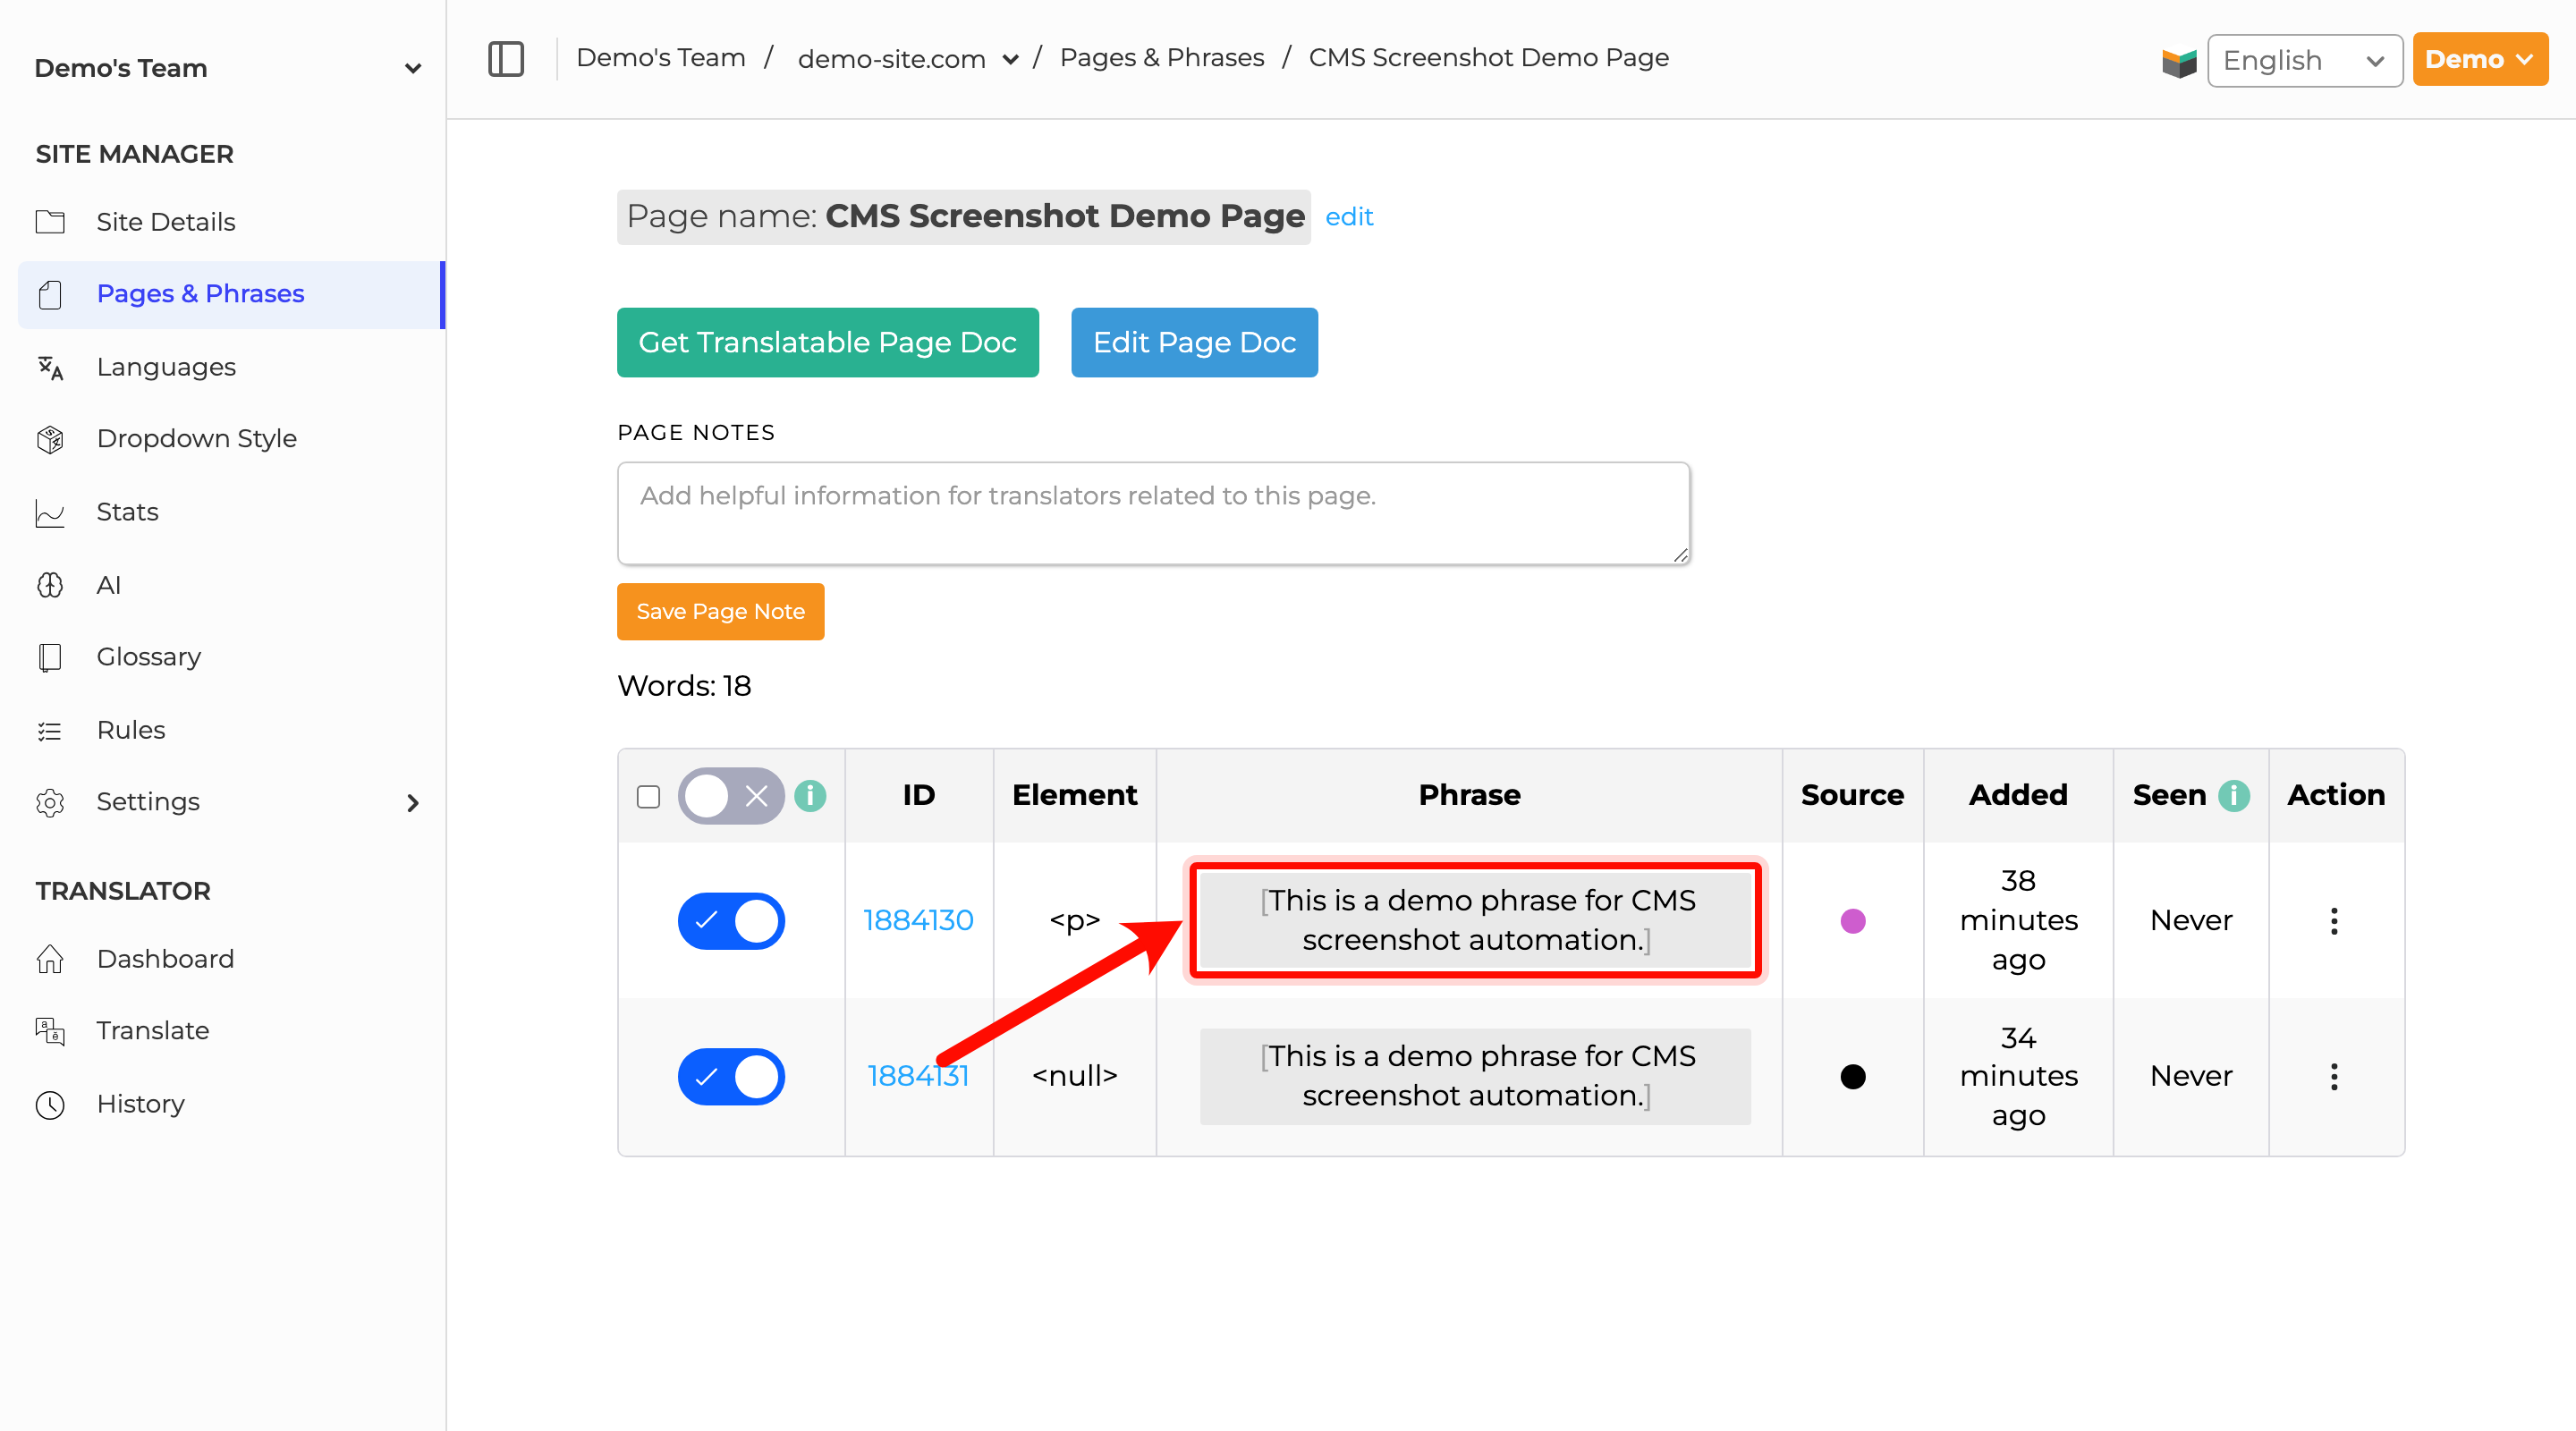Check the select-all phrases checkbox
The image size is (2576, 1431).
click(x=649, y=796)
